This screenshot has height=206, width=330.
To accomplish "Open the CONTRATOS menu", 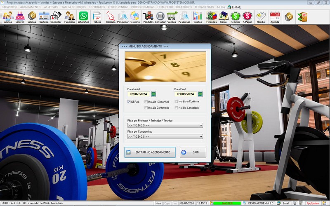I will 97,7.
